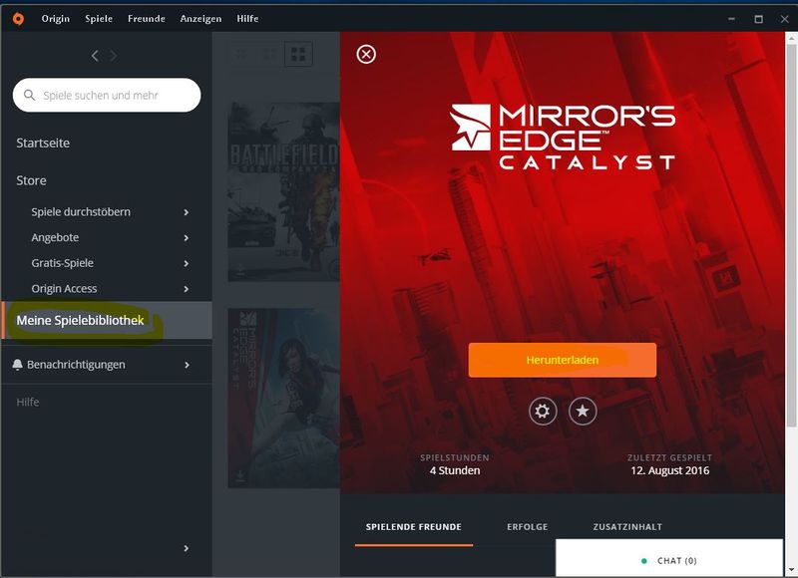Mark game as favorite with star icon
Viewport: 798px width, 578px height.
583,411
